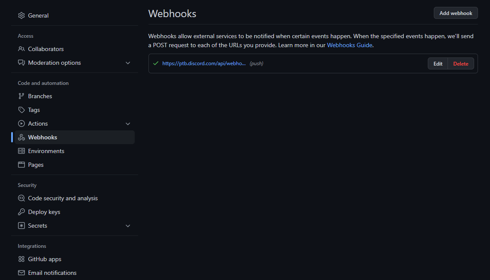Open the ptb.discord.com webhook URL link
The image size is (490, 280).
point(204,63)
